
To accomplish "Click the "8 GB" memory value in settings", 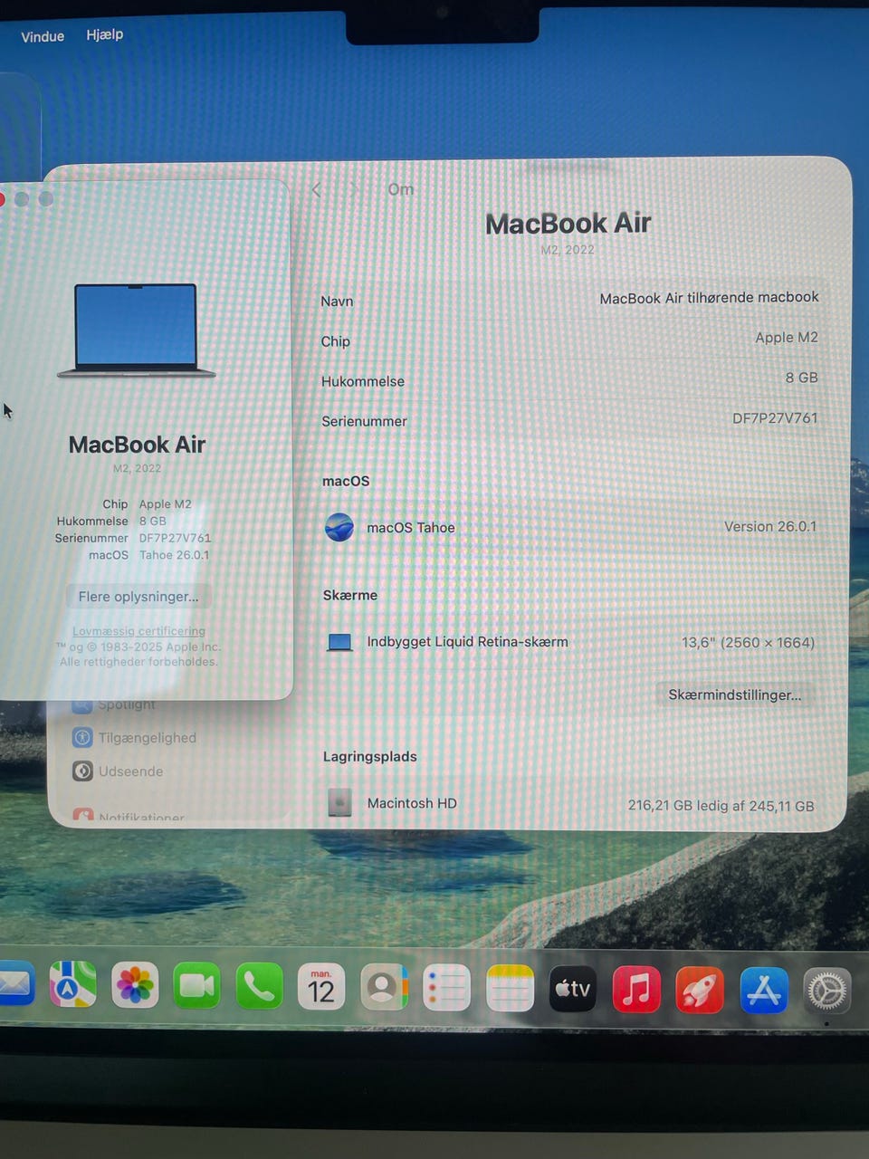I will click(x=801, y=378).
